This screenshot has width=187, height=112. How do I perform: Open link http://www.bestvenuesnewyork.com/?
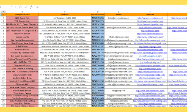[x=150, y=43]
